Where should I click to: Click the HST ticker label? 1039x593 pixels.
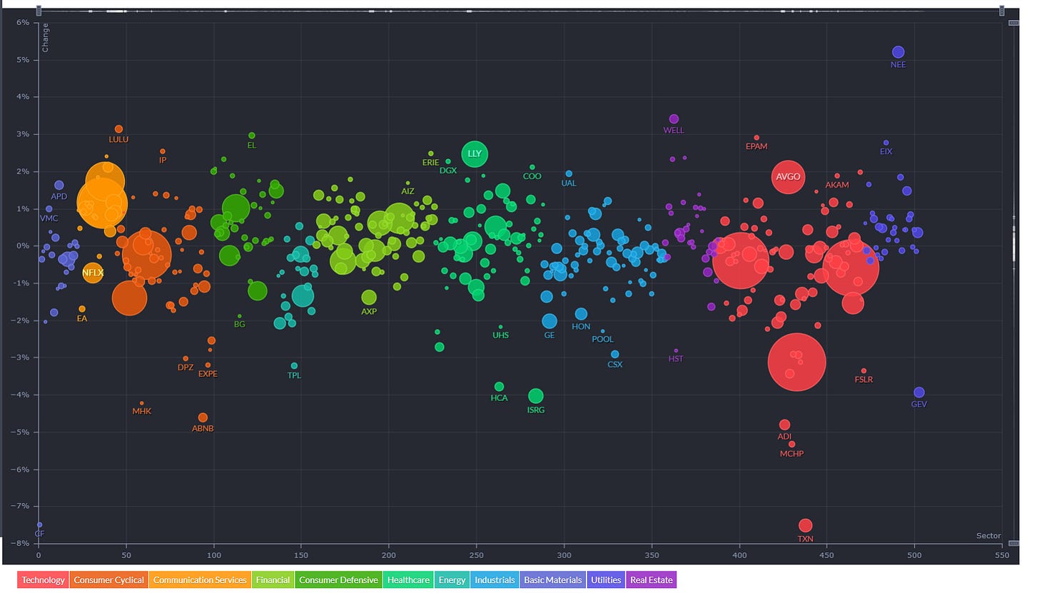pos(676,359)
